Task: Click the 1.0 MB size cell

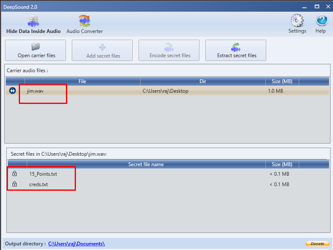Action: (275, 91)
